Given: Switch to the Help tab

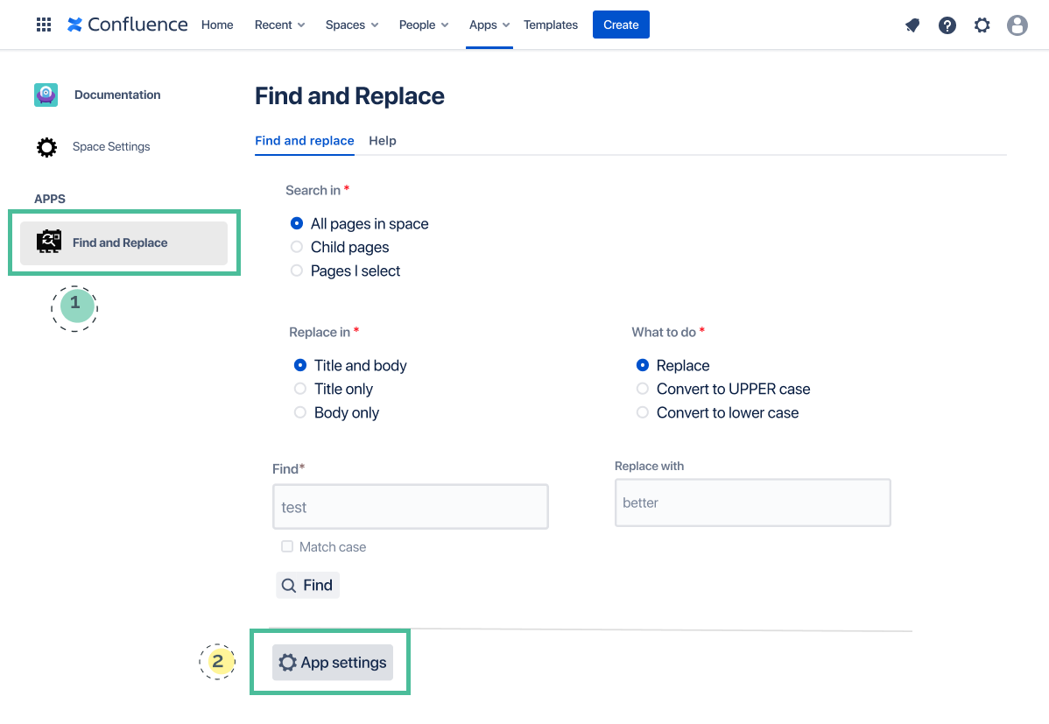Looking at the screenshot, I should (383, 141).
